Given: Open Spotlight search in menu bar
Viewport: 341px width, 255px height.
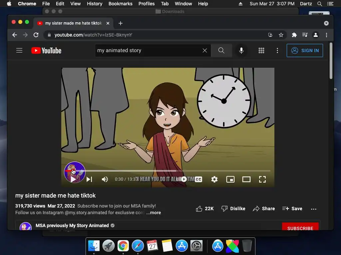Looking at the screenshot, I should coord(319,4).
